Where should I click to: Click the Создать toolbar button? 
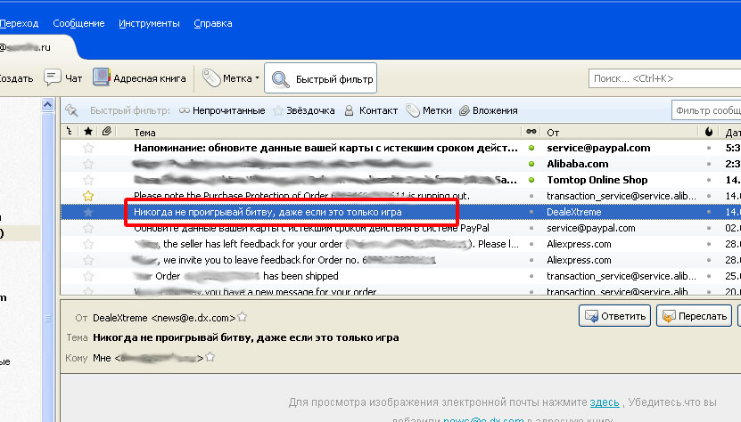click(17, 78)
